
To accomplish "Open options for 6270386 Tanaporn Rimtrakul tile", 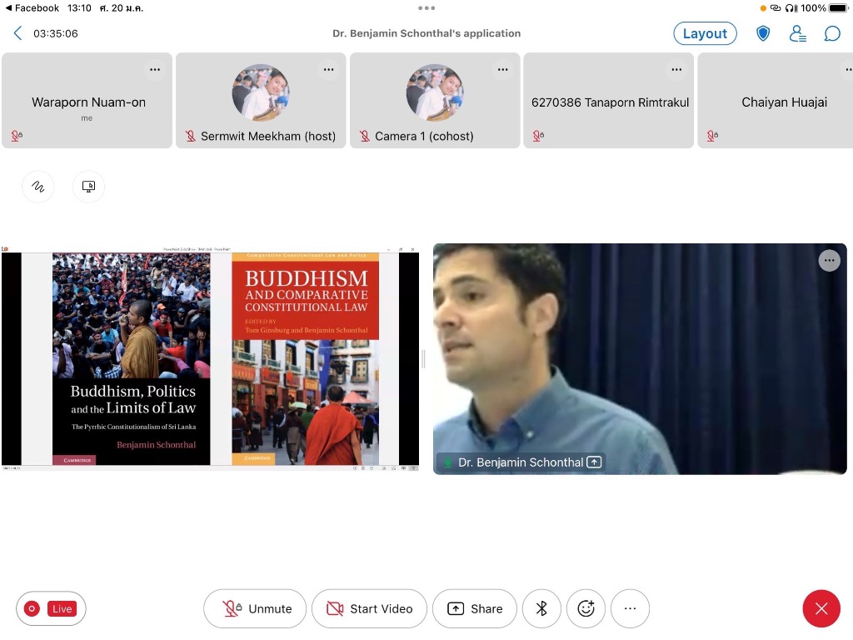I will point(676,70).
